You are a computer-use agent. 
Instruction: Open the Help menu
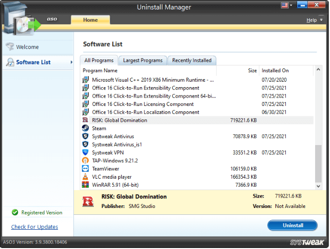pyautogui.click(x=312, y=20)
